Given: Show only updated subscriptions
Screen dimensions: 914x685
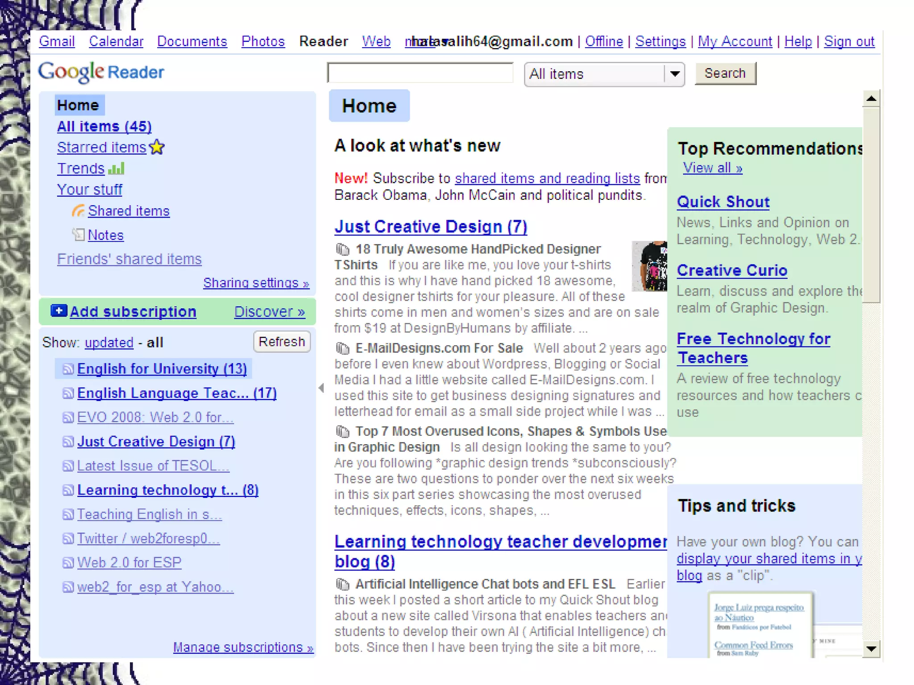Looking at the screenshot, I should coord(109,342).
